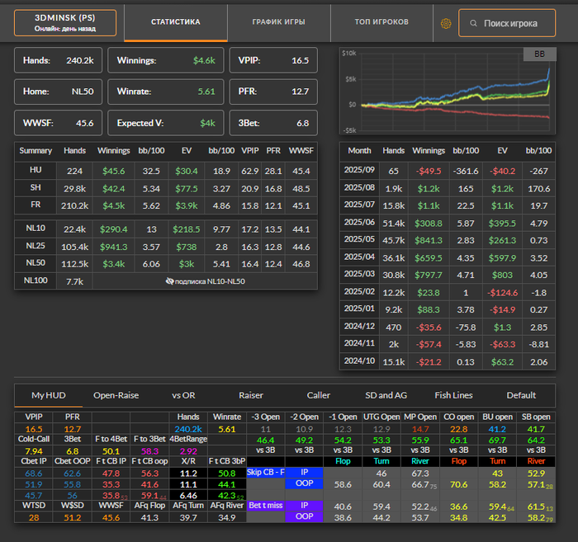Click the Поиск игрока search field
The width and height of the screenshot is (578, 542).
512,24
